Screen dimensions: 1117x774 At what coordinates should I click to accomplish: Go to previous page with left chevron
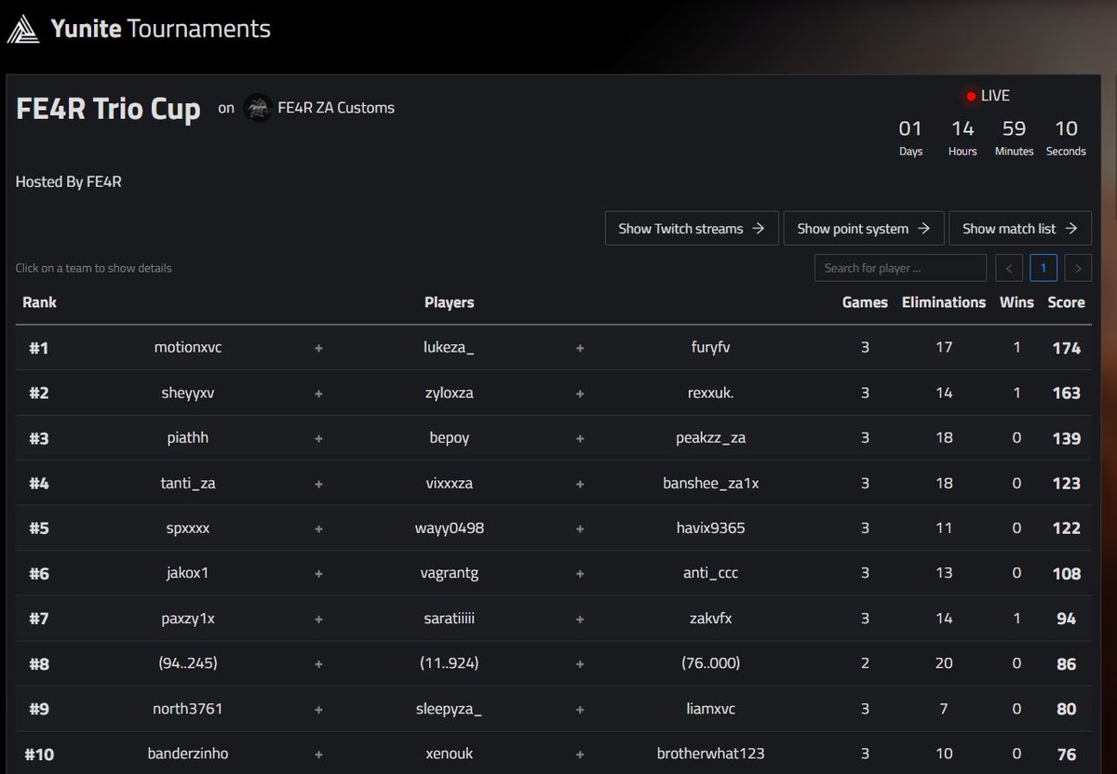1009,268
